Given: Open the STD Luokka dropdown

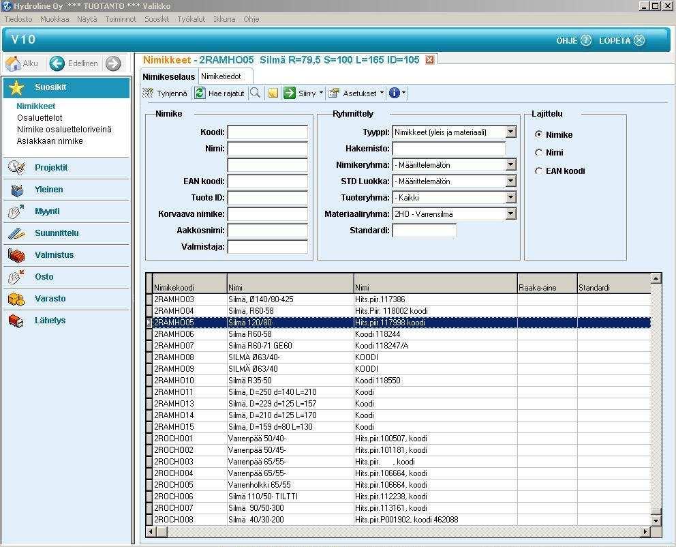Looking at the screenshot, I should tap(511, 181).
